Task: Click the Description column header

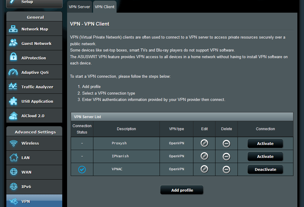Action: point(126,129)
